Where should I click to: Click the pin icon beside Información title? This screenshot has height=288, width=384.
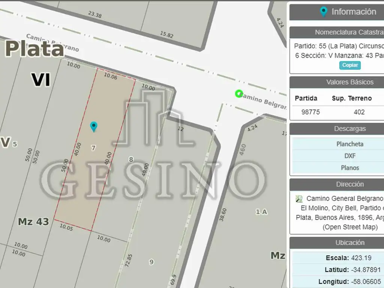pos(323,12)
